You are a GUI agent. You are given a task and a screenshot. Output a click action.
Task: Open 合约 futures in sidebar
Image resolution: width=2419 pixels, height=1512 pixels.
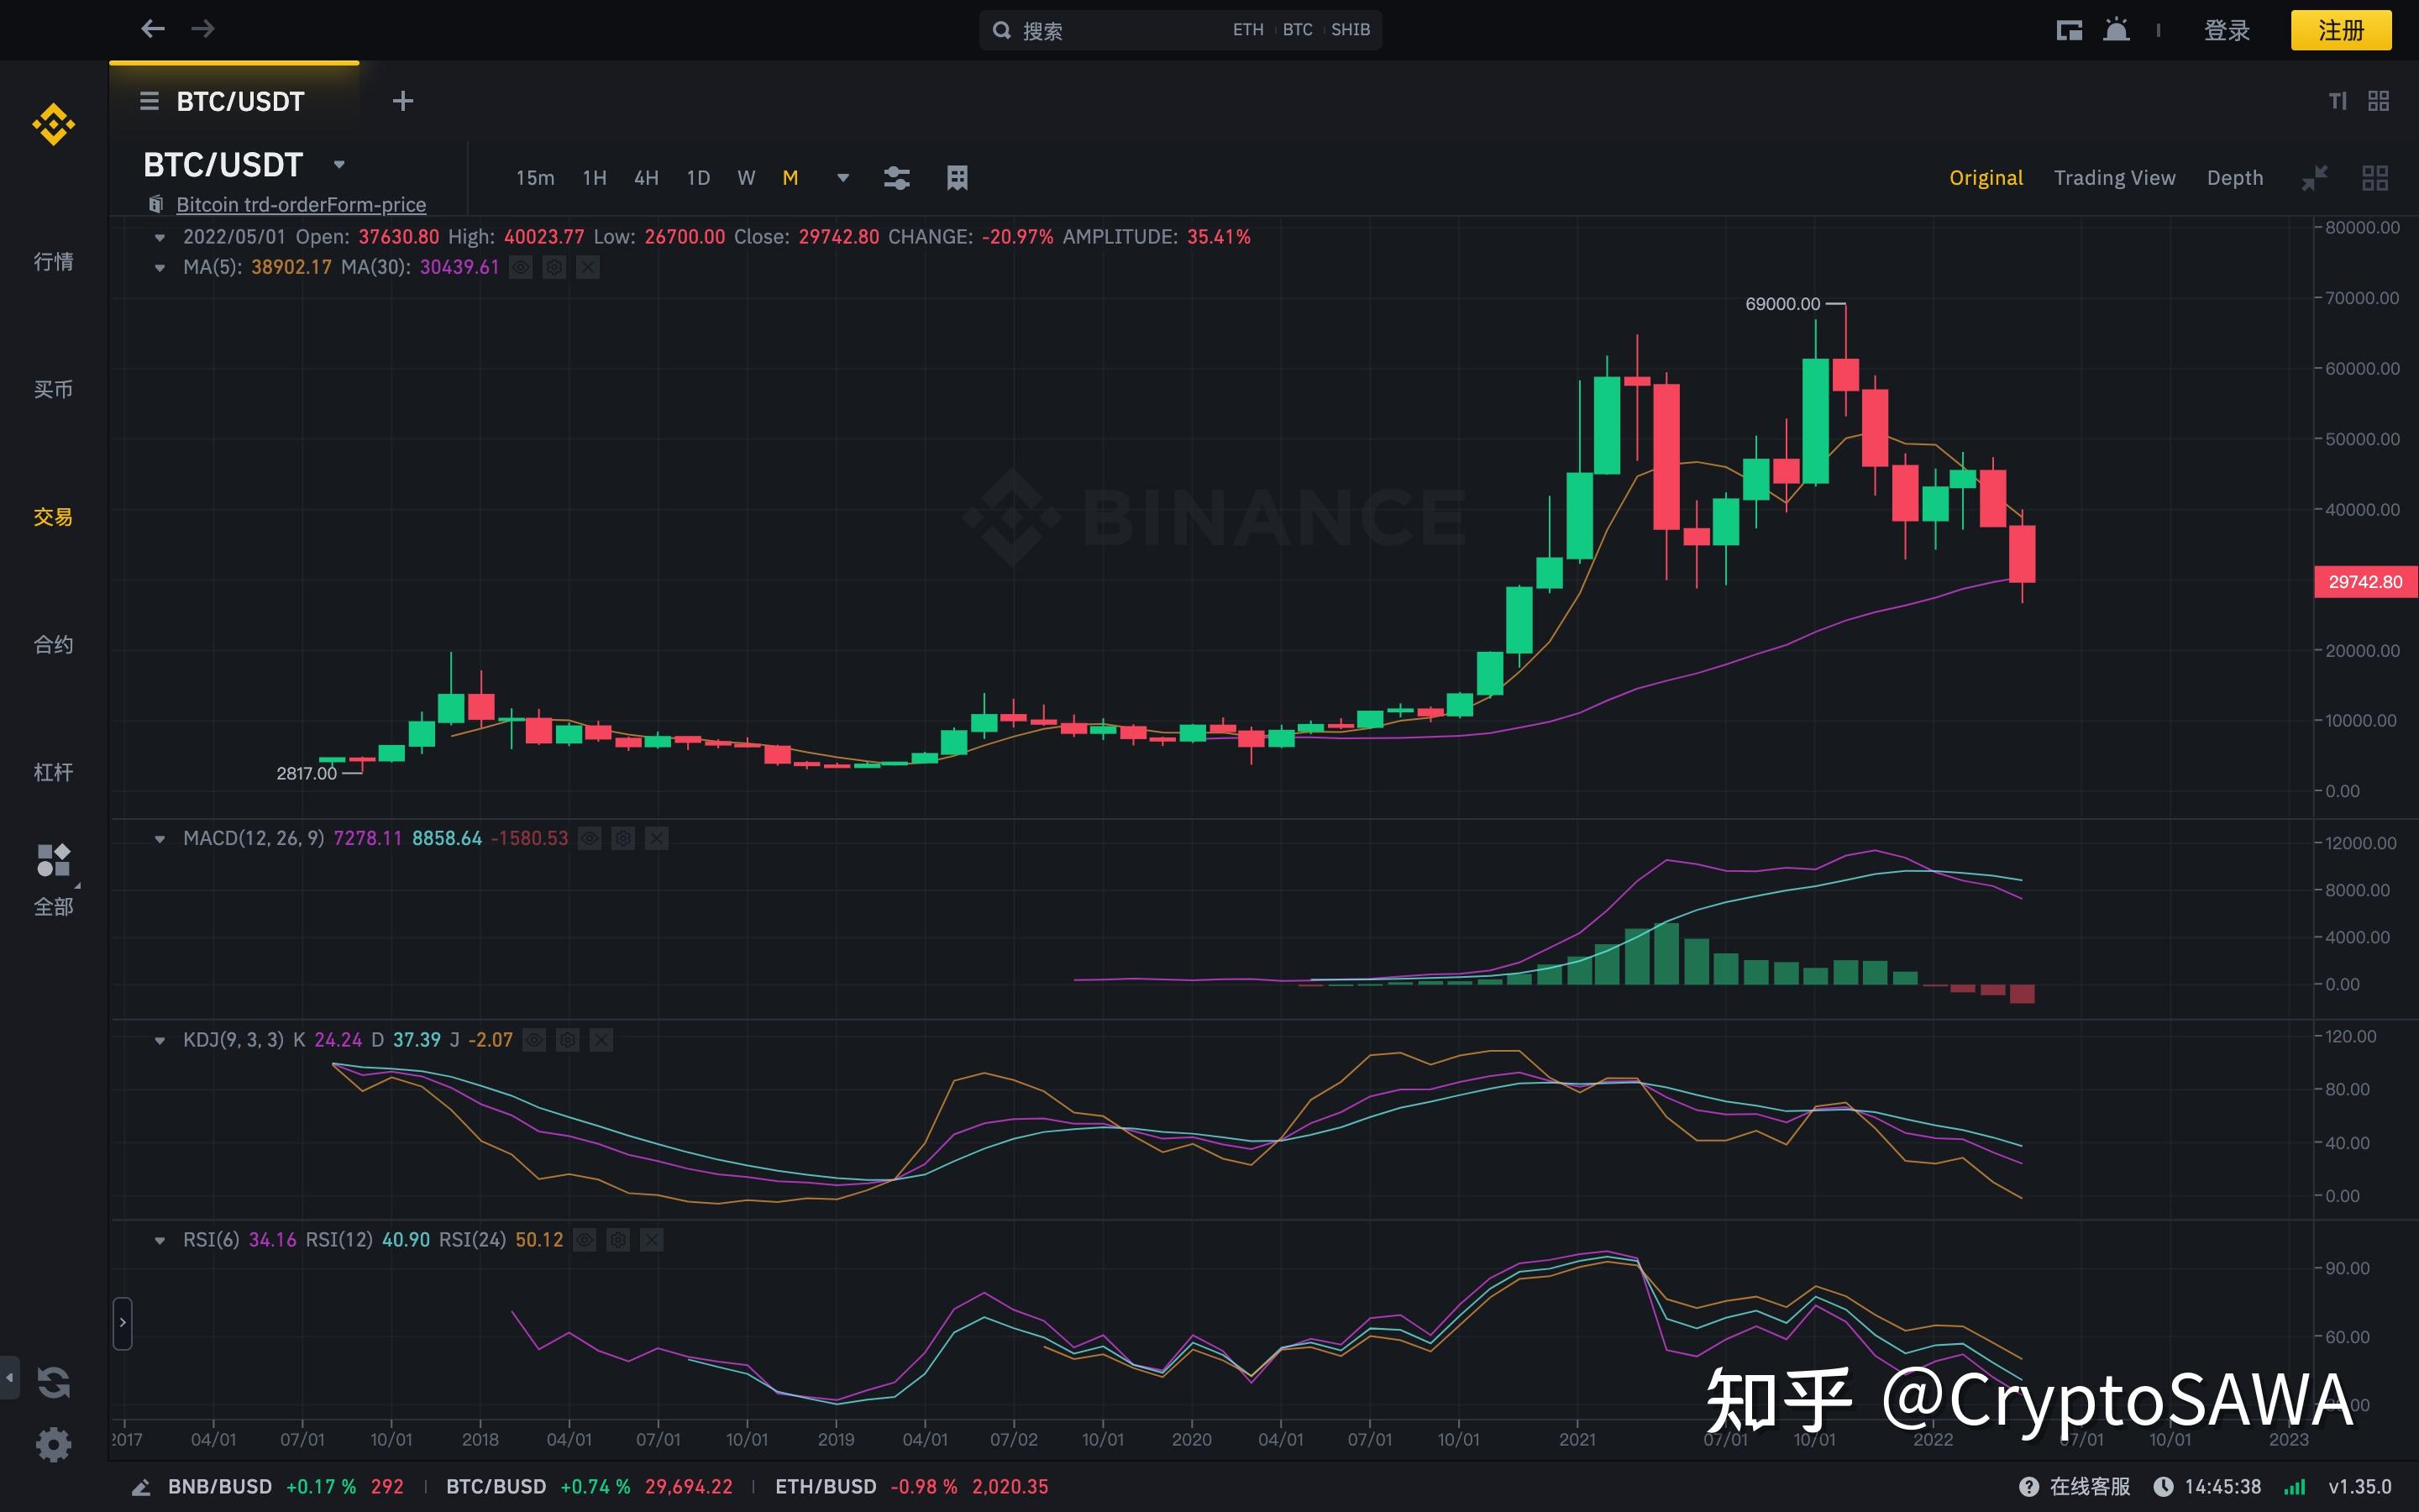(x=53, y=645)
